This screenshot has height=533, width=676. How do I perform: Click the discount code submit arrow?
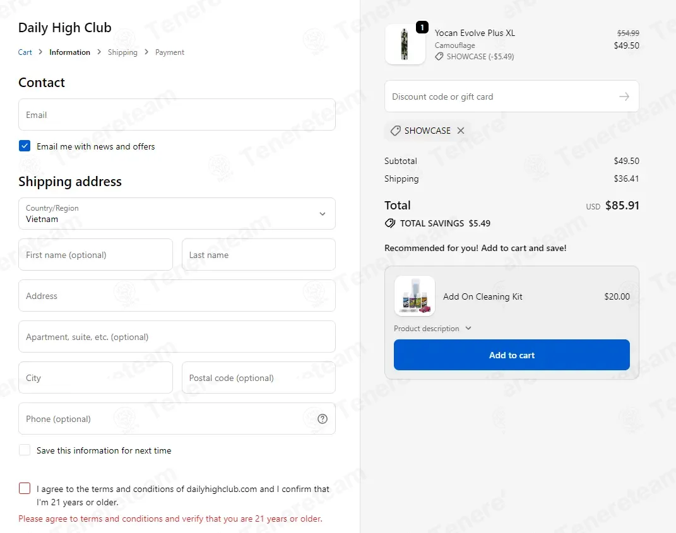pos(624,97)
